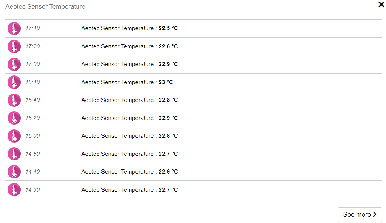Click thermometer icon for 14:40 entry
Screen dimensions: 386x223
click(14, 172)
